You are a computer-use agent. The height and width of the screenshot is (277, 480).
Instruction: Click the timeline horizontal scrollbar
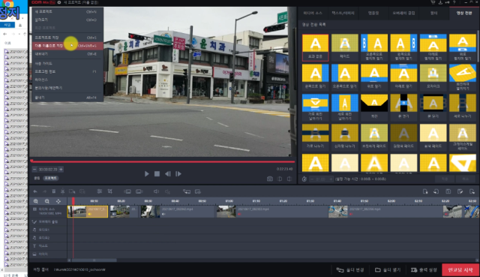tap(94, 260)
